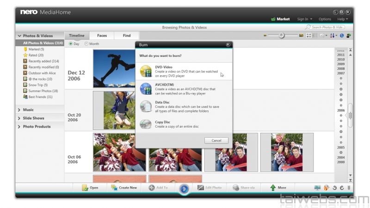The height and width of the screenshot is (208, 370).
Task: Choose DVD-Video disc icon in Burn dialog
Action: [146, 72]
